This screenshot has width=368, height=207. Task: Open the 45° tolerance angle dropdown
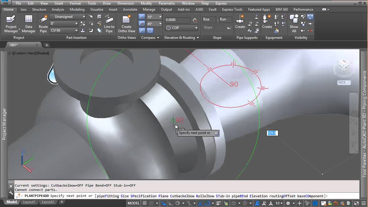(154, 24)
